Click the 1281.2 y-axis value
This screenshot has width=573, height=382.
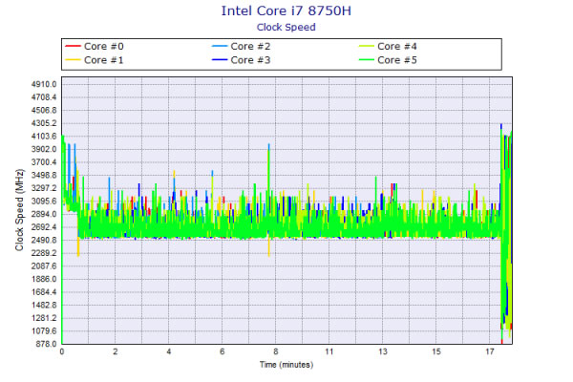44,318
